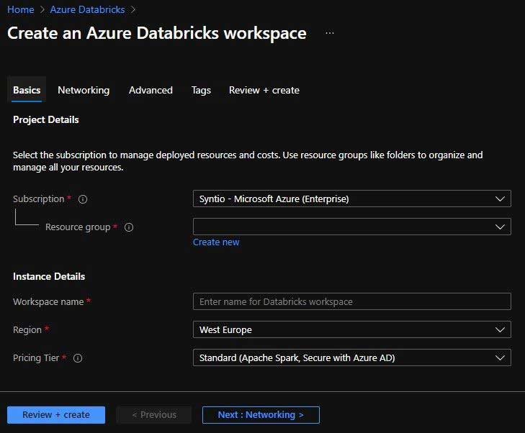Expand the Resource group dropdown
The width and height of the screenshot is (525, 433).
point(352,227)
